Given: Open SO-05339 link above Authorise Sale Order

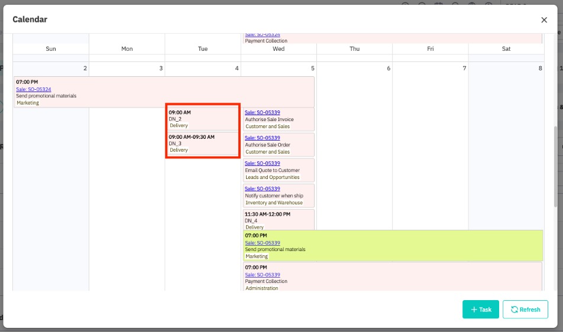Looking at the screenshot, I should tap(263, 138).
